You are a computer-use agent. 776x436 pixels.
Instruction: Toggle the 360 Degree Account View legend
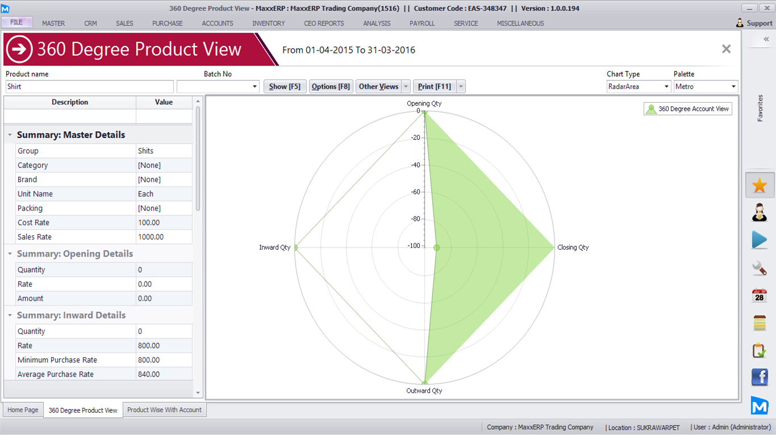pos(688,109)
